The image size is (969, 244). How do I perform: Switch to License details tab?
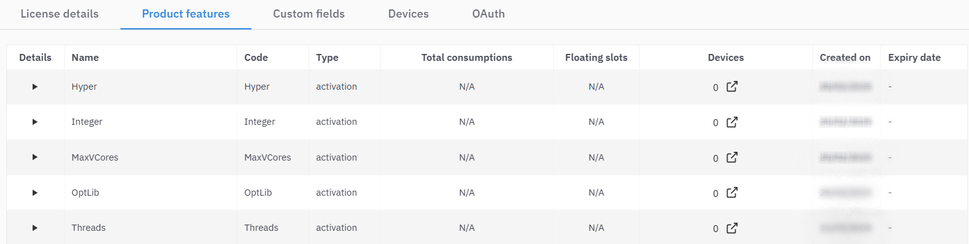60,14
